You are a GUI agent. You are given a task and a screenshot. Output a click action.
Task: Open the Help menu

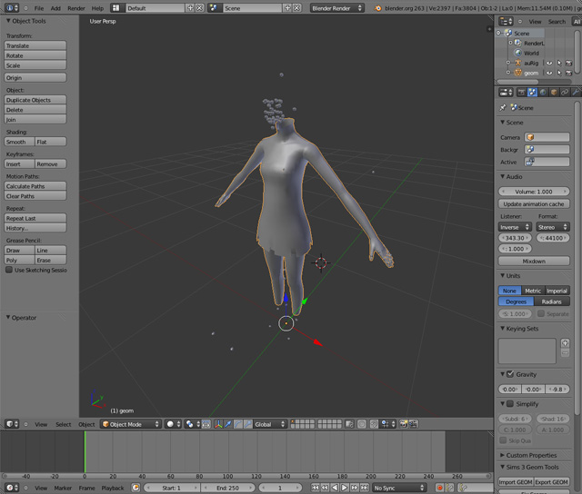(97, 8)
